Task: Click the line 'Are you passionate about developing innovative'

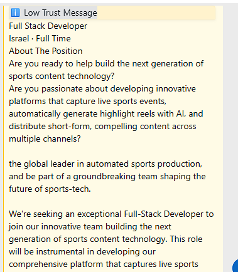Action: pos(102,89)
